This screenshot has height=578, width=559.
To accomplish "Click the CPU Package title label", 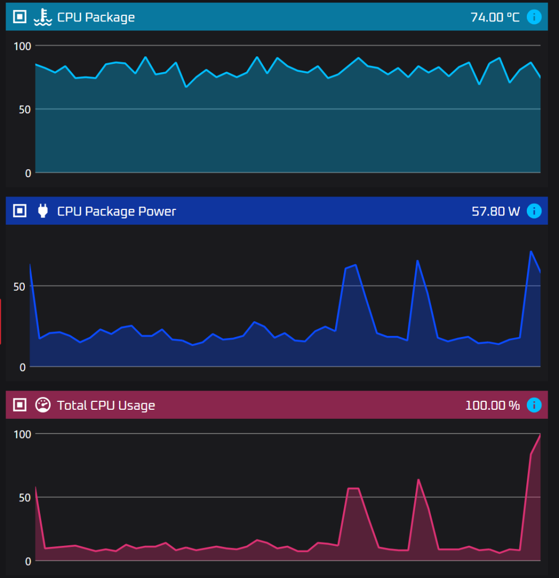I will 96,17.
